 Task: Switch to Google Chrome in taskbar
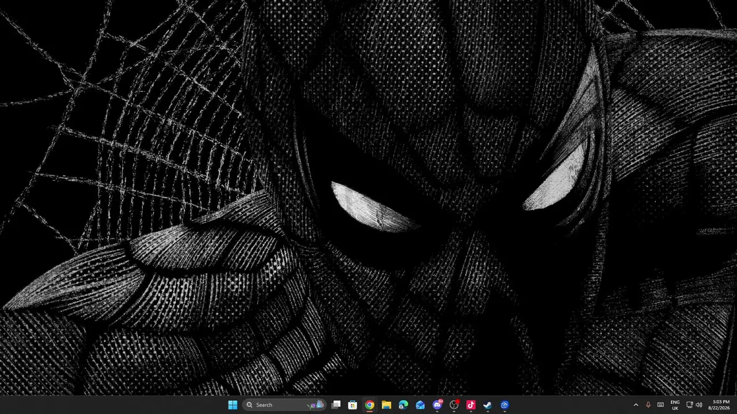click(370, 405)
